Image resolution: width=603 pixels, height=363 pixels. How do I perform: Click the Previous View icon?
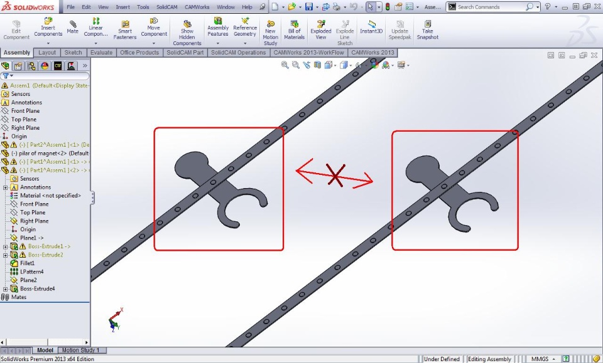tap(307, 65)
